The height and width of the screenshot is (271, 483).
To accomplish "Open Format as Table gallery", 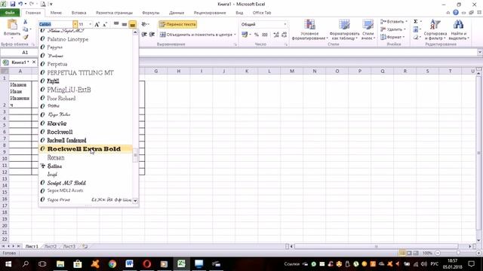I will point(344,29).
